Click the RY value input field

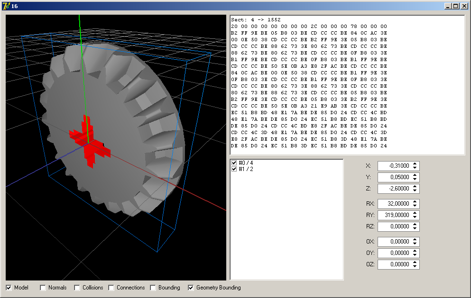pyautogui.click(x=394, y=215)
